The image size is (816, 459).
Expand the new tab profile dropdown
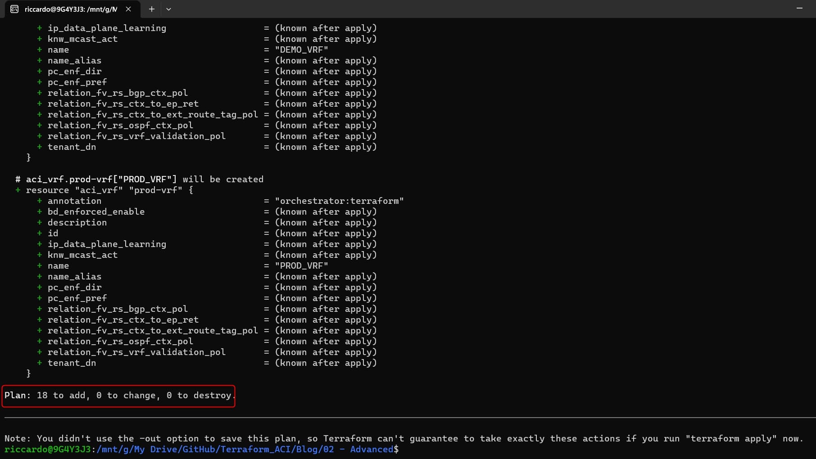pyautogui.click(x=168, y=9)
